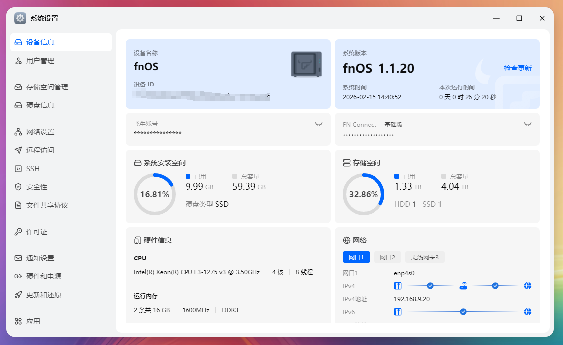
Task: Click the 8 线程 thread count text
Action: click(304, 272)
